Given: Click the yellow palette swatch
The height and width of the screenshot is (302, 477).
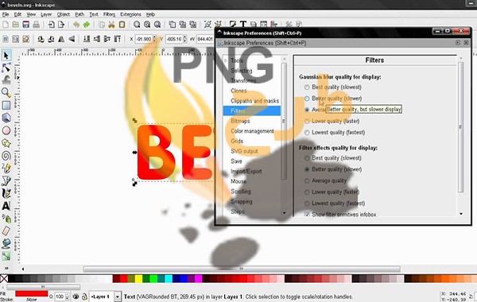Looking at the screenshot, I should tap(138, 279).
